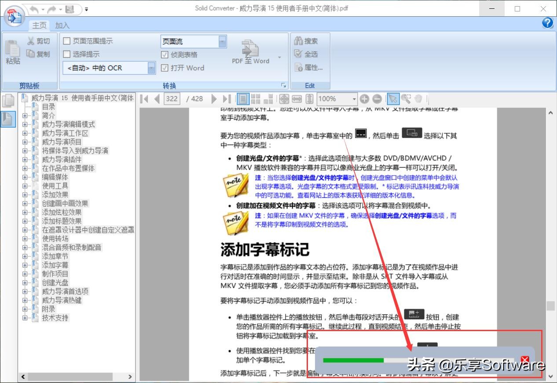Select the 目录 bookmark

49,107
